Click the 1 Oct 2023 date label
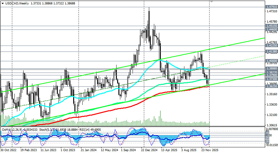The image size is (278, 153). 68,150
